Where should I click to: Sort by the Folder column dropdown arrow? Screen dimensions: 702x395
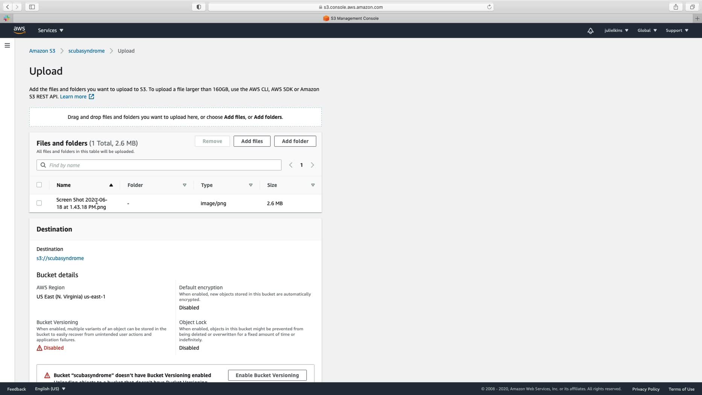[x=185, y=185]
